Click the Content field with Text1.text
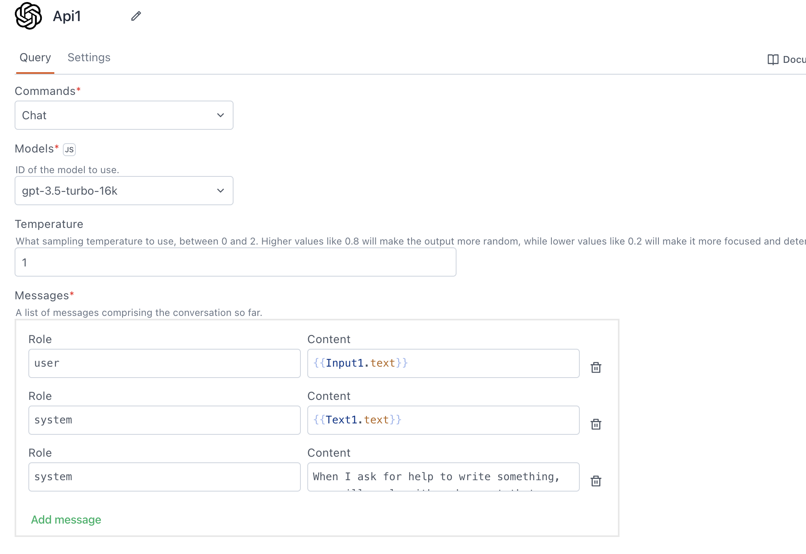The image size is (806, 554). pyautogui.click(x=443, y=420)
